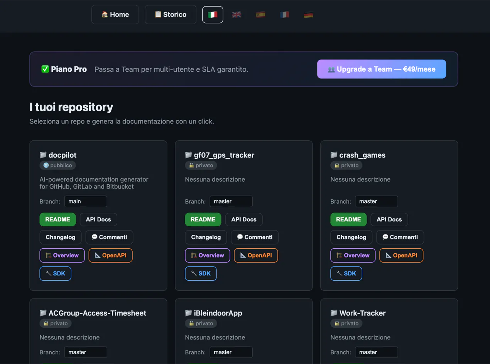Click the privato badge on iBleindoorApp

[x=201, y=324]
